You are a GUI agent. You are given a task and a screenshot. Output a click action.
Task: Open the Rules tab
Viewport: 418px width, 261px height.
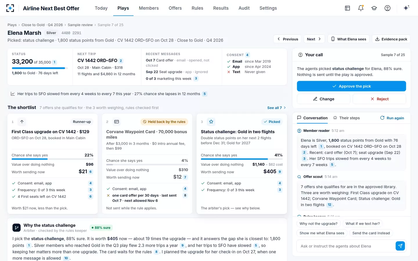coord(197,8)
